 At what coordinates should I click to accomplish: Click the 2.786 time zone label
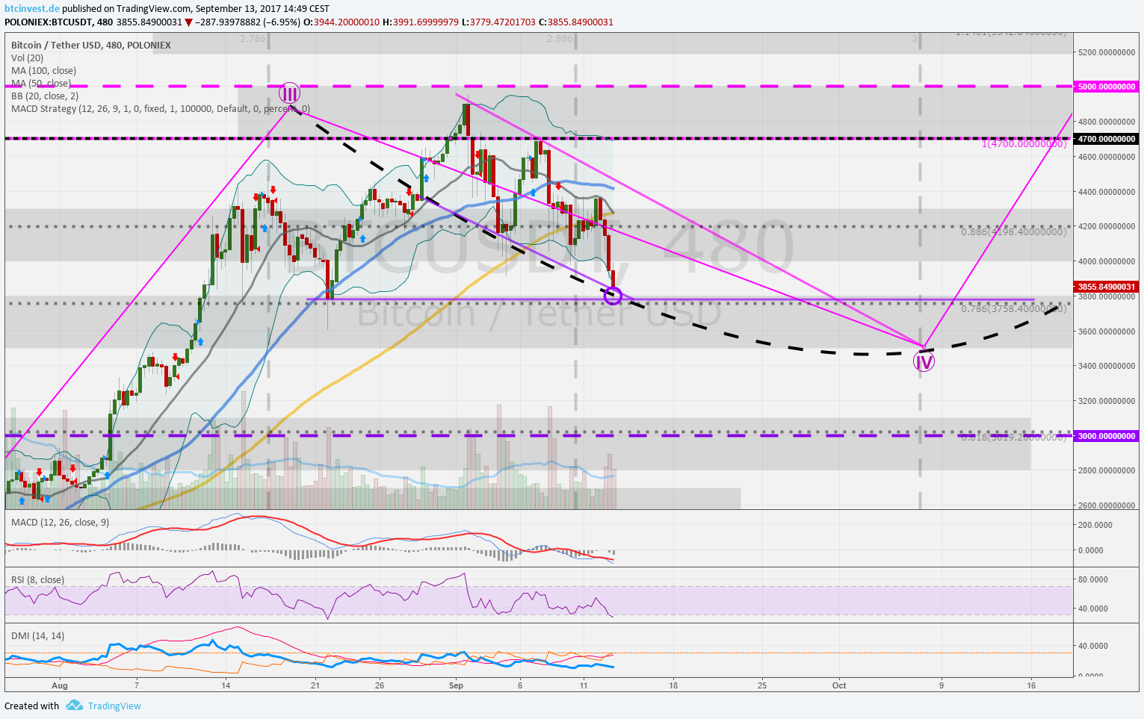(x=253, y=38)
